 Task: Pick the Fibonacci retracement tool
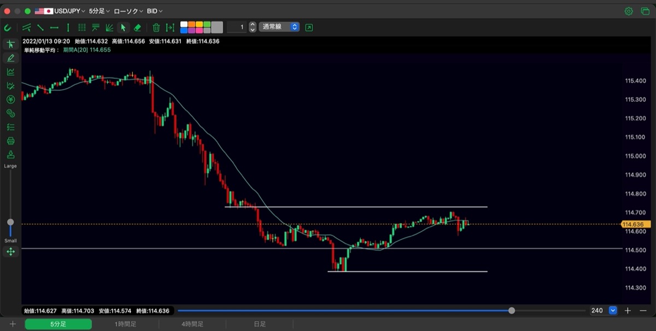tap(95, 27)
